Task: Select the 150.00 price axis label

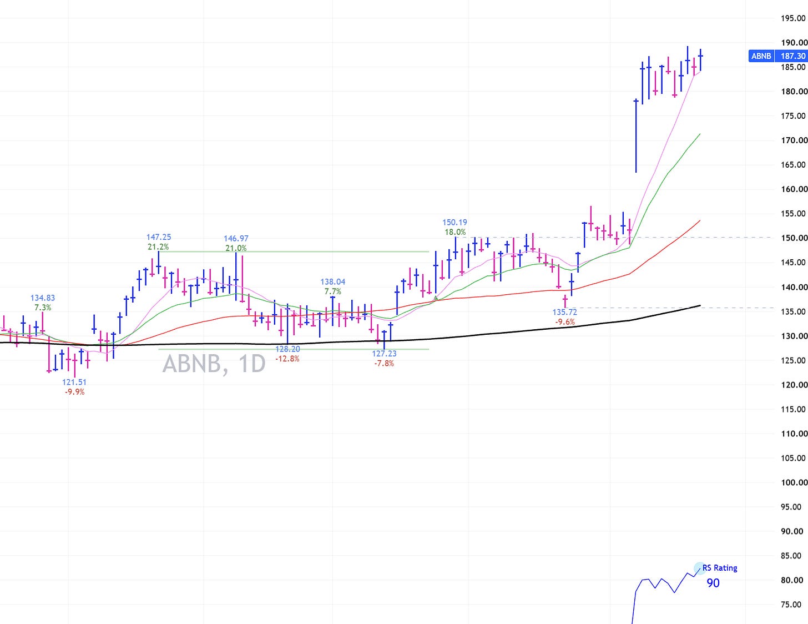Action: [x=794, y=238]
